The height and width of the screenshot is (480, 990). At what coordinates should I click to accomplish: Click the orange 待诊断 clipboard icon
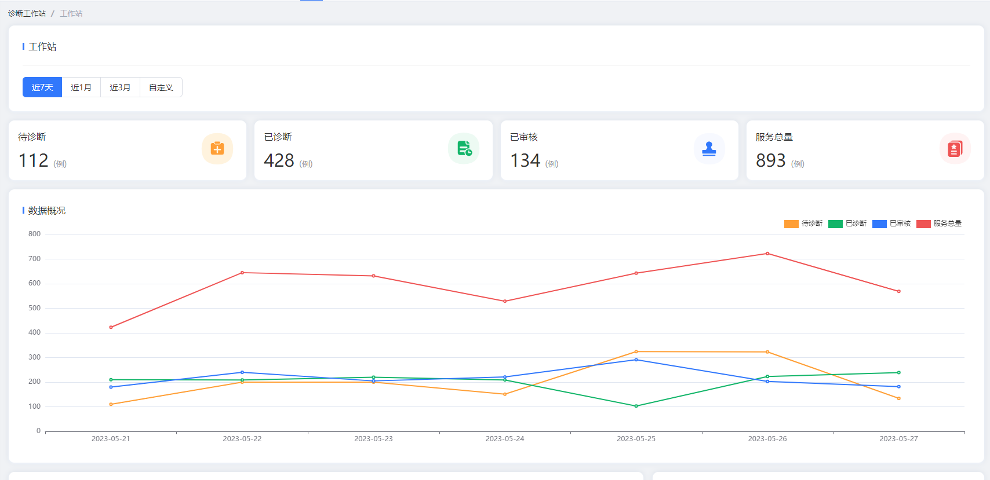217,149
